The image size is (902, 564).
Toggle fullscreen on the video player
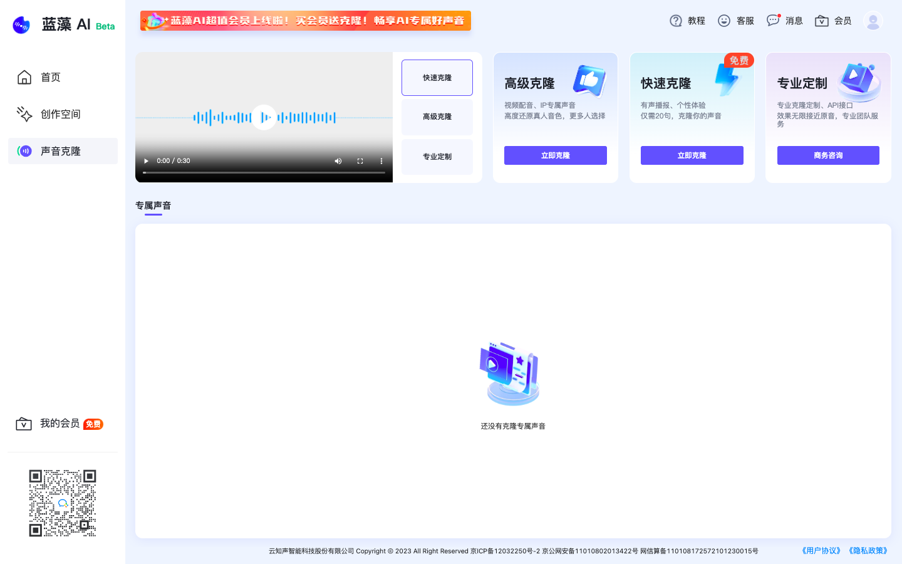tap(360, 161)
